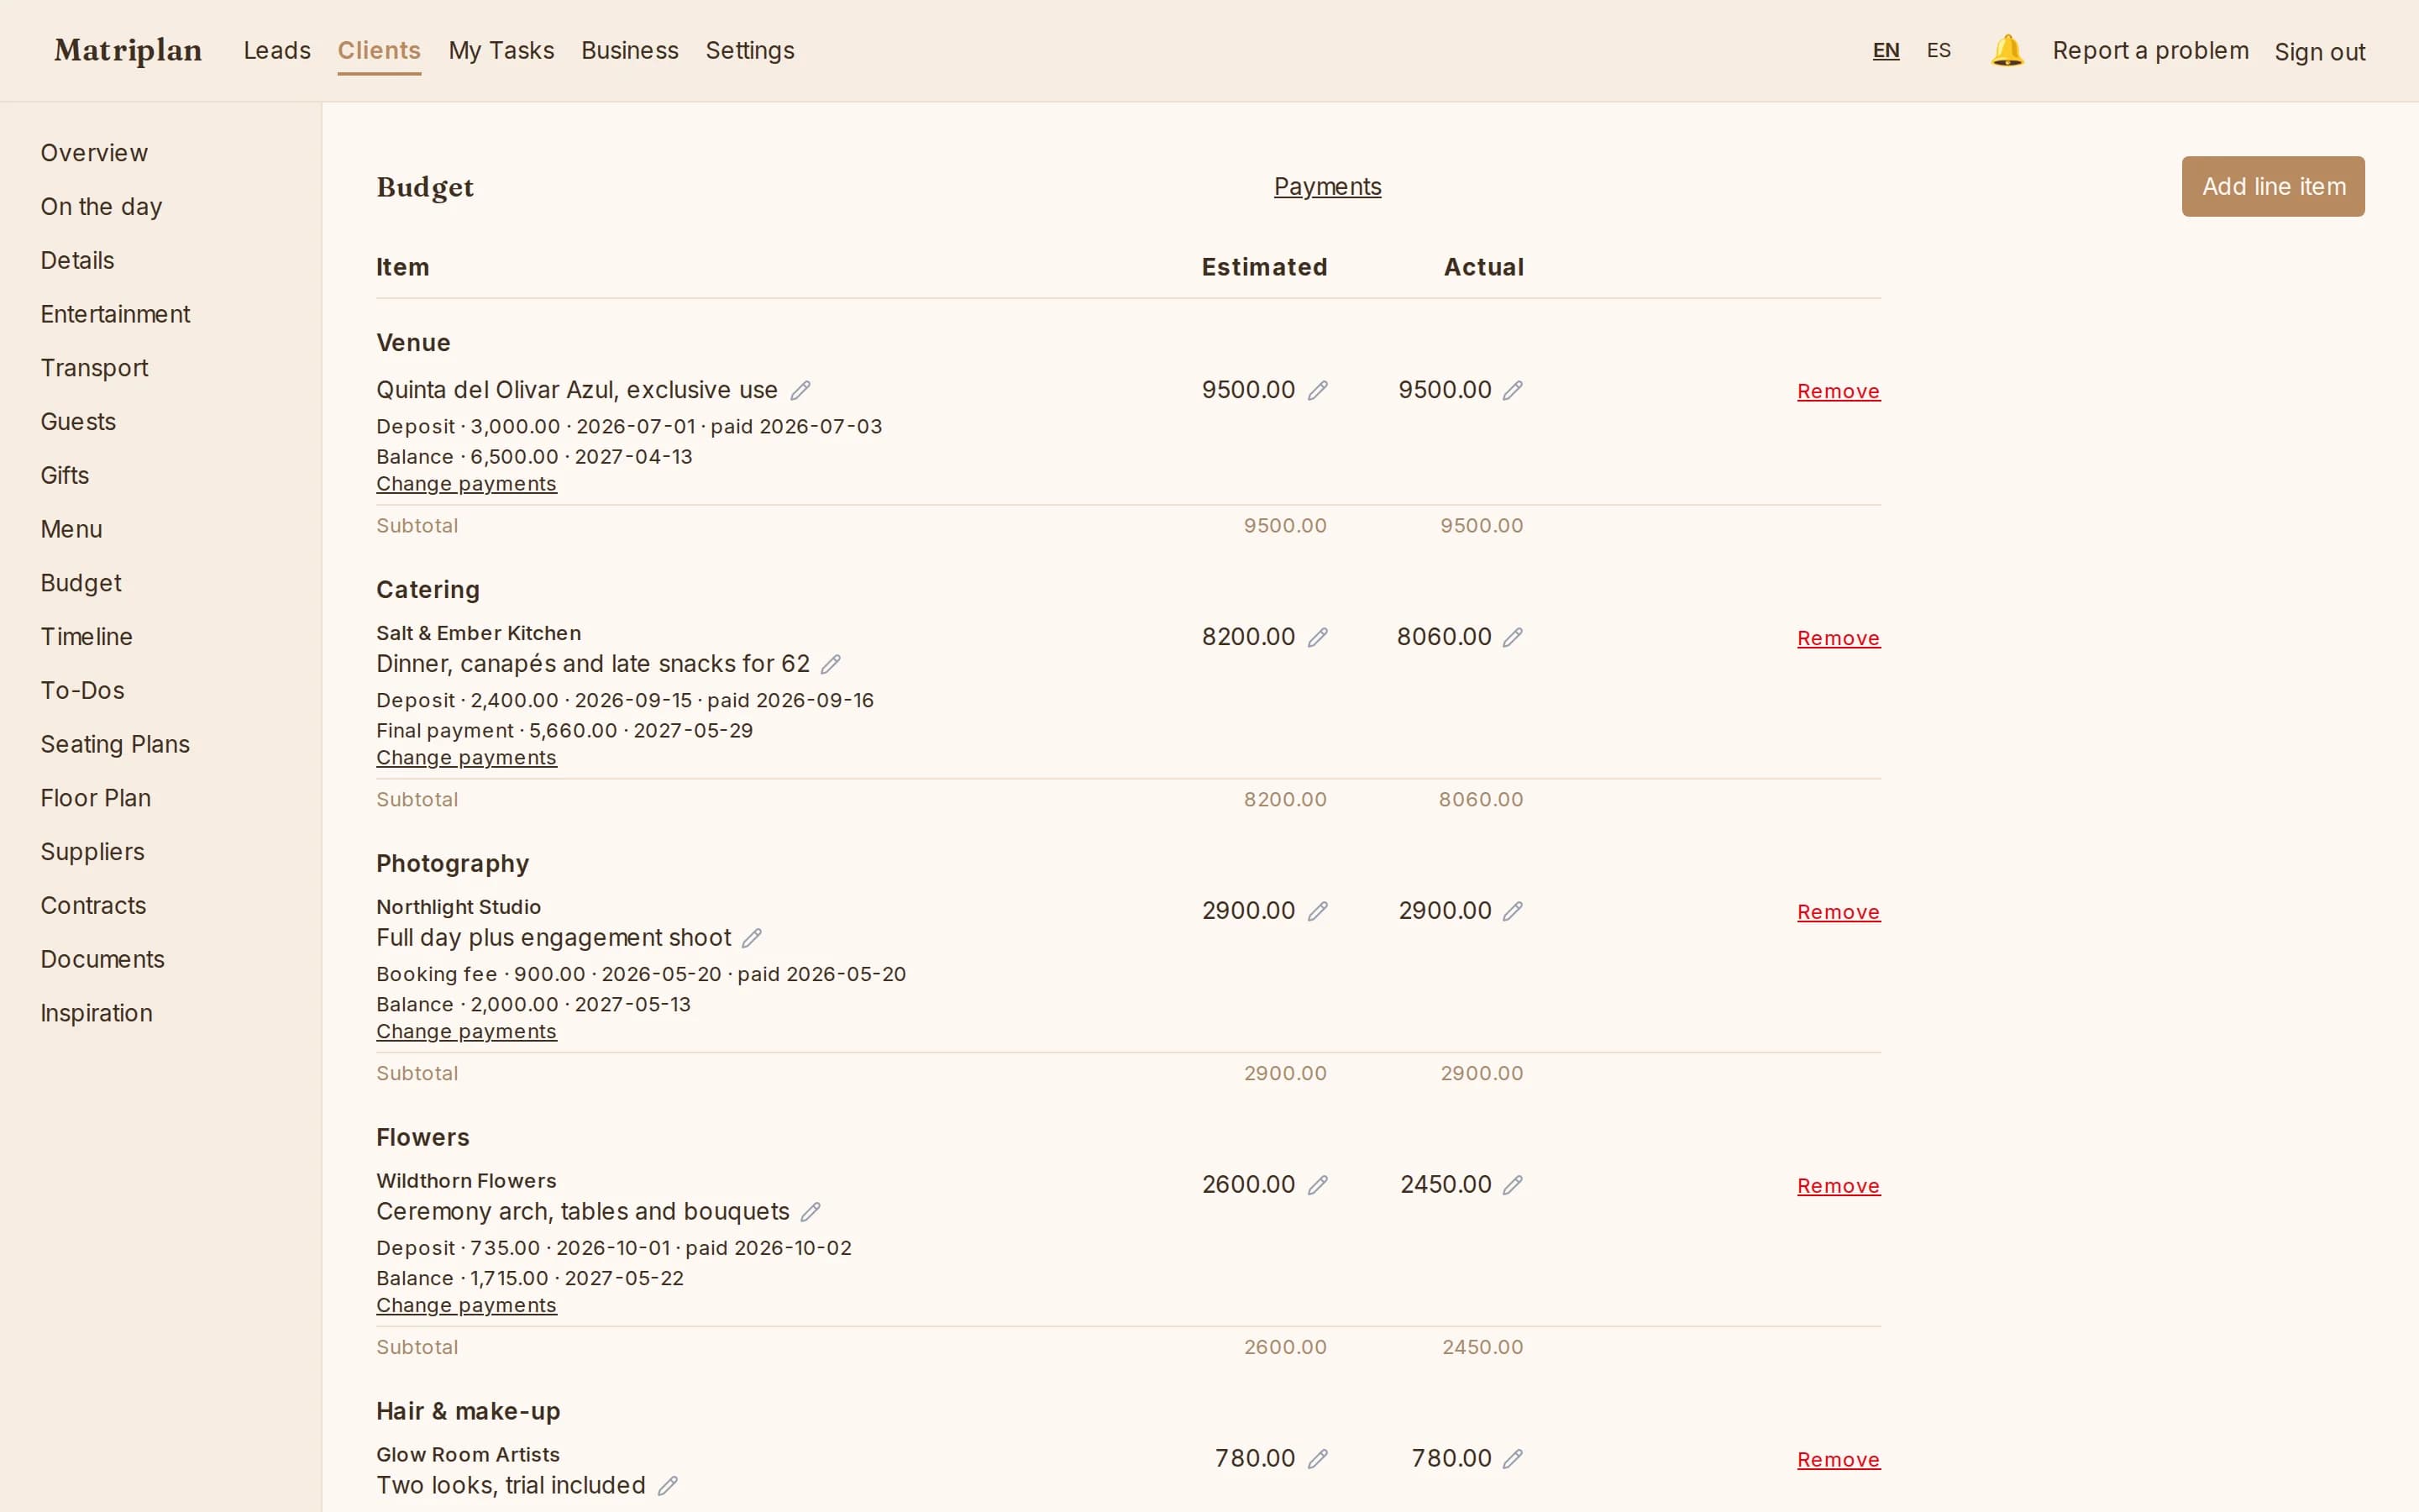This screenshot has width=2419, height=1512.
Task: Edit Catering actual 8060.00 pencil icon
Action: tap(1513, 637)
